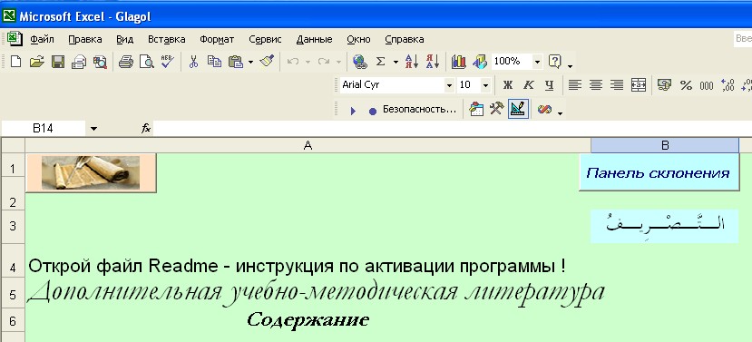Click the fx insert function button
752x342 pixels.
[x=146, y=129]
